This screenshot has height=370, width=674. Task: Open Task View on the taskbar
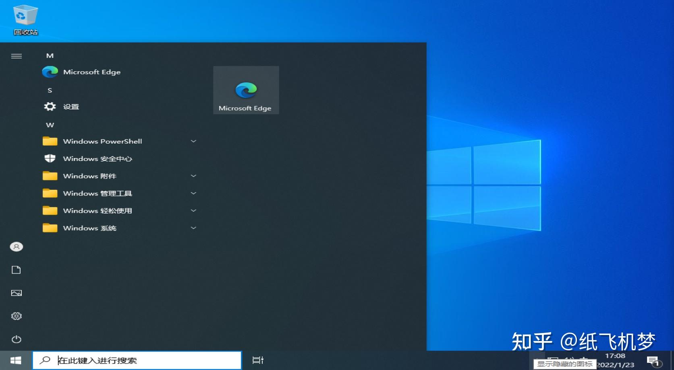point(258,360)
